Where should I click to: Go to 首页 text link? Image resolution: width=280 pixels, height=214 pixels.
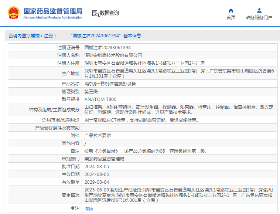(231, 17)
